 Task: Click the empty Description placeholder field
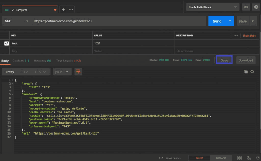[x=217, y=51]
